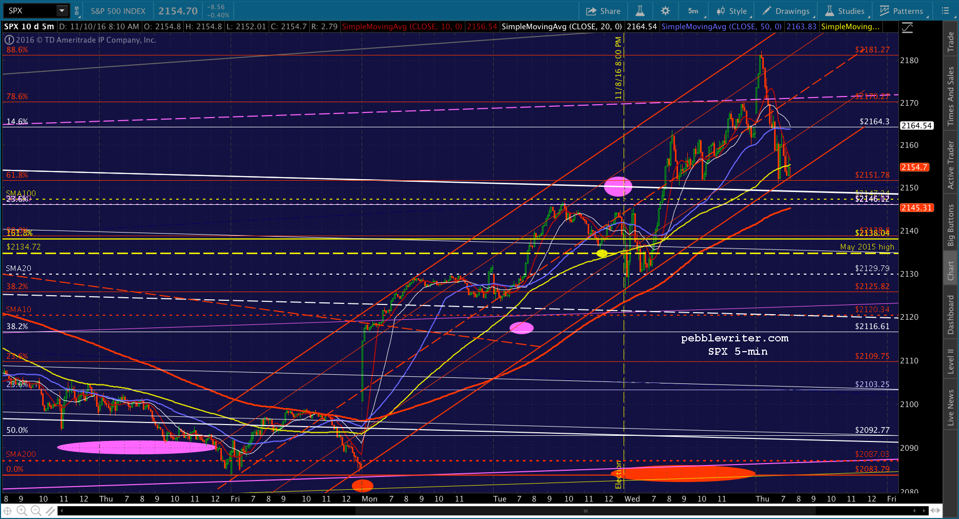
Task: Switch to the Live News side tab
Action: (951, 408)
